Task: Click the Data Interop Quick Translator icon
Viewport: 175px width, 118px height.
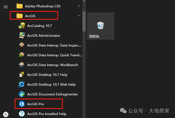Action: pyautogui.click(x=22, y=55)
